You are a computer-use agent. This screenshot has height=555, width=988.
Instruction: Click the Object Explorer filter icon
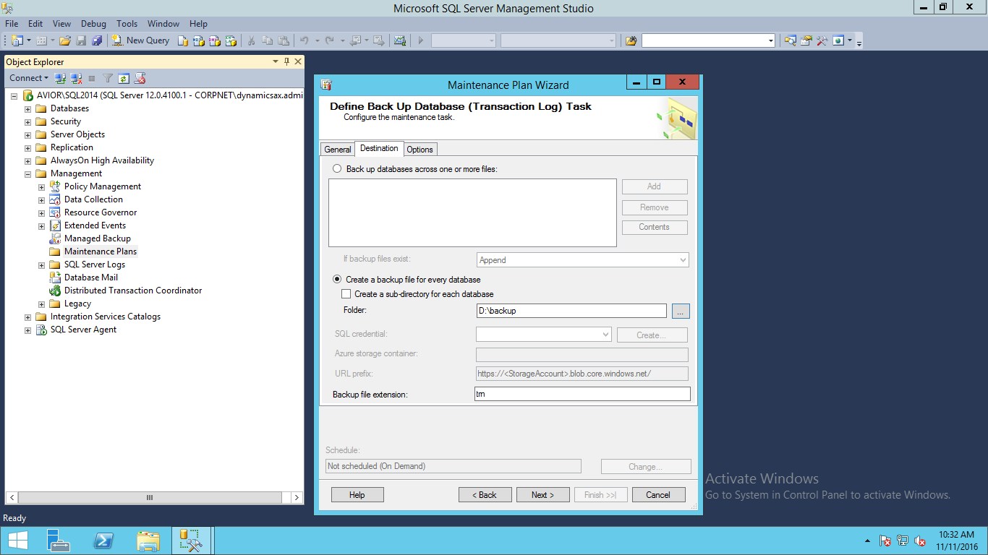point(108,78)
